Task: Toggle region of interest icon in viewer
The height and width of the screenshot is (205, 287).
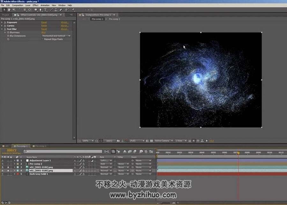Action: coord(147,141)
